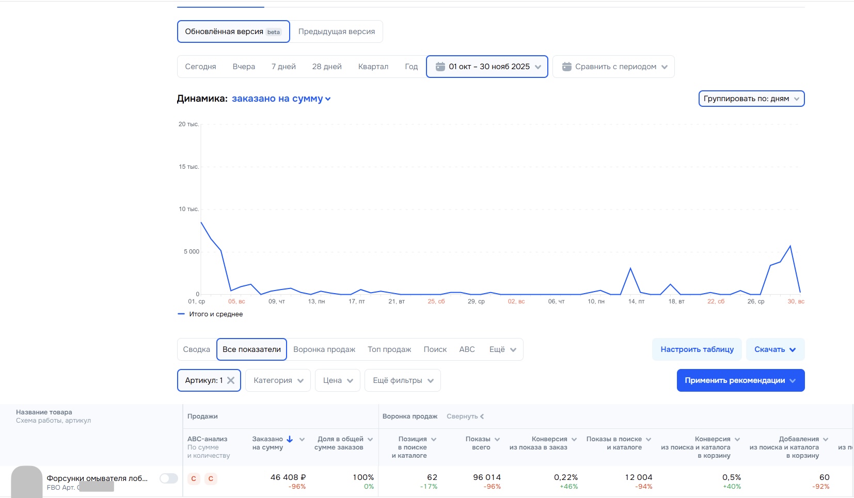Toggle Итого и среднее legend series
The width and height of the screenshot is (854, 498).
pos(210,314)
